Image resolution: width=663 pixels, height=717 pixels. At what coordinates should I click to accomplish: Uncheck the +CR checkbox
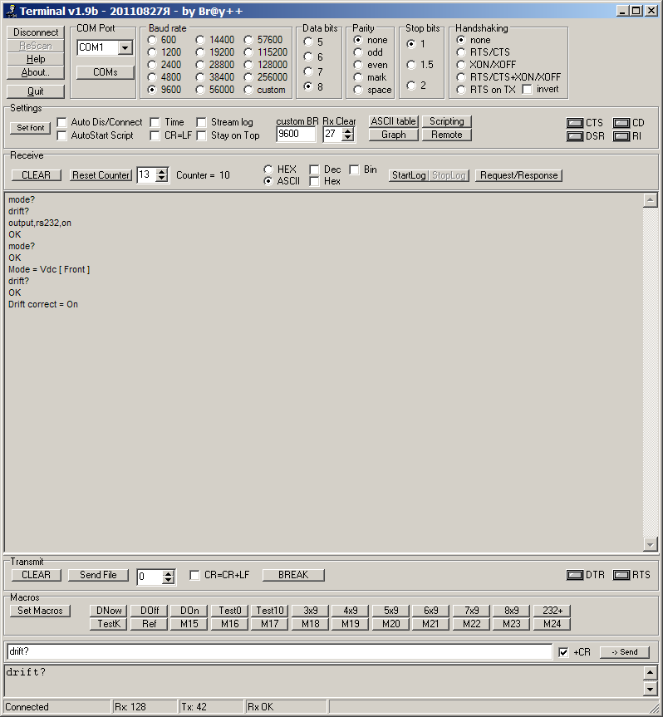[x=564, y=652]
